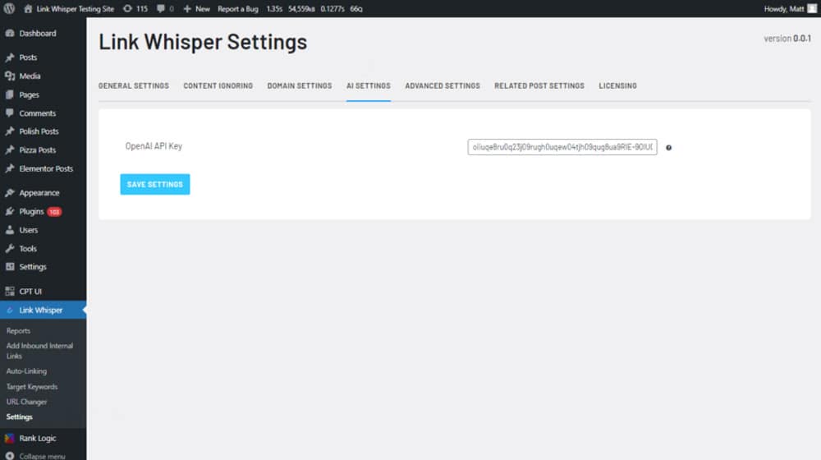This screenshot has height=460, width=821.
Task: Go to the Advanced Settings tab
Action: [443, 86]
